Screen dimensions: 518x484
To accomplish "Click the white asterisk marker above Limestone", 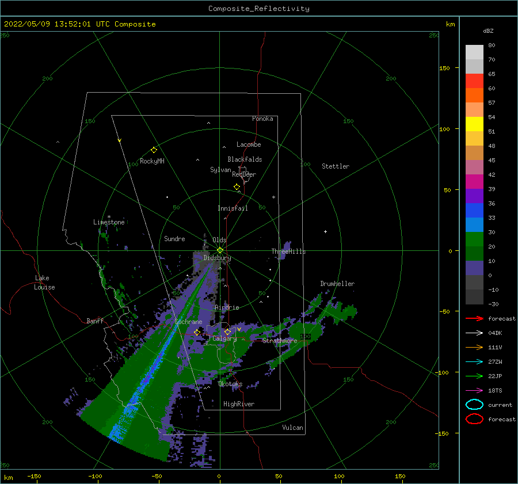I will point(109,217).
